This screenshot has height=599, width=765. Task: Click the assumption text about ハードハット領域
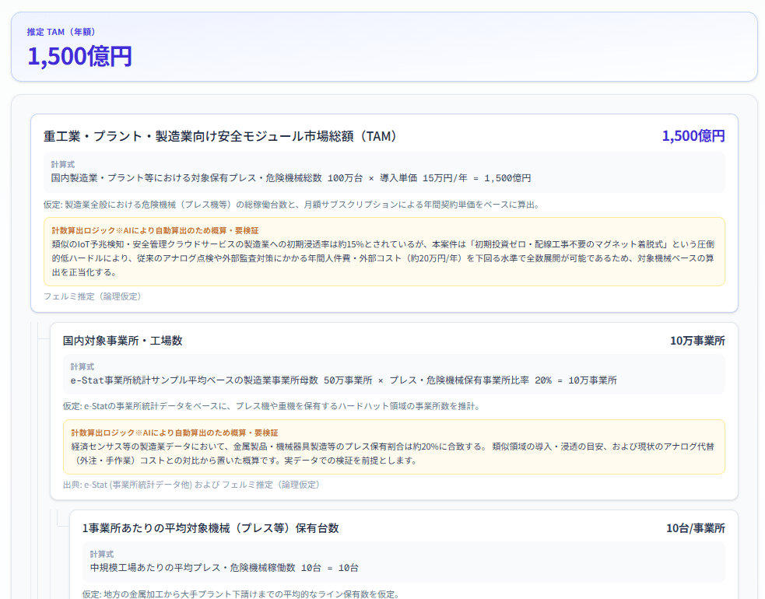(272, 406)
